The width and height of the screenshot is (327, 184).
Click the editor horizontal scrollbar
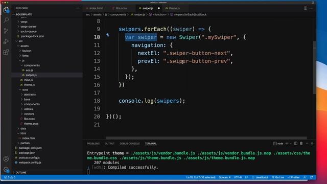pos(206,137)
